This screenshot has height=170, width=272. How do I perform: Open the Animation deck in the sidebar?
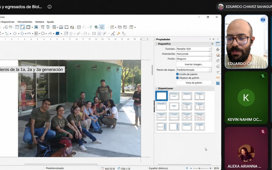point(218,78)
